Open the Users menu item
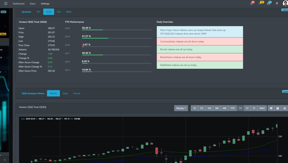This screenshot has width=288, height=163. (x=32, y=3)
